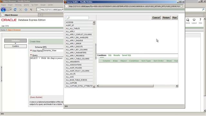
Task: Click object list scroll-down arrow
Action: point(94,86)
